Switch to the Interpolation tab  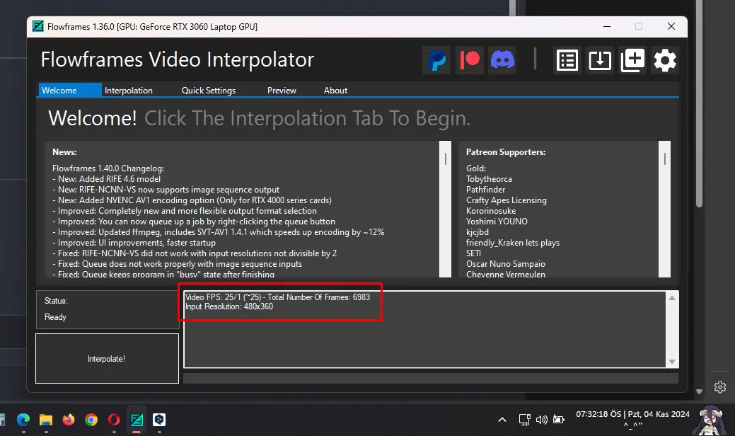coord(129,90)
